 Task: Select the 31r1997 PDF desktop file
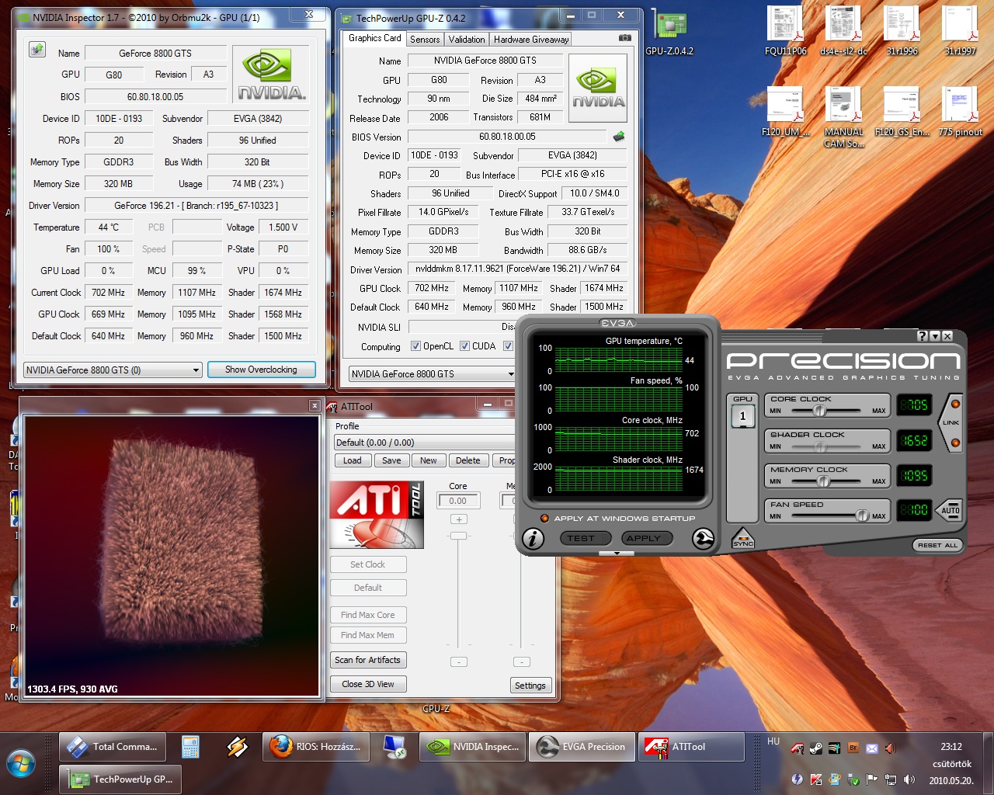[x=960, y=31]
